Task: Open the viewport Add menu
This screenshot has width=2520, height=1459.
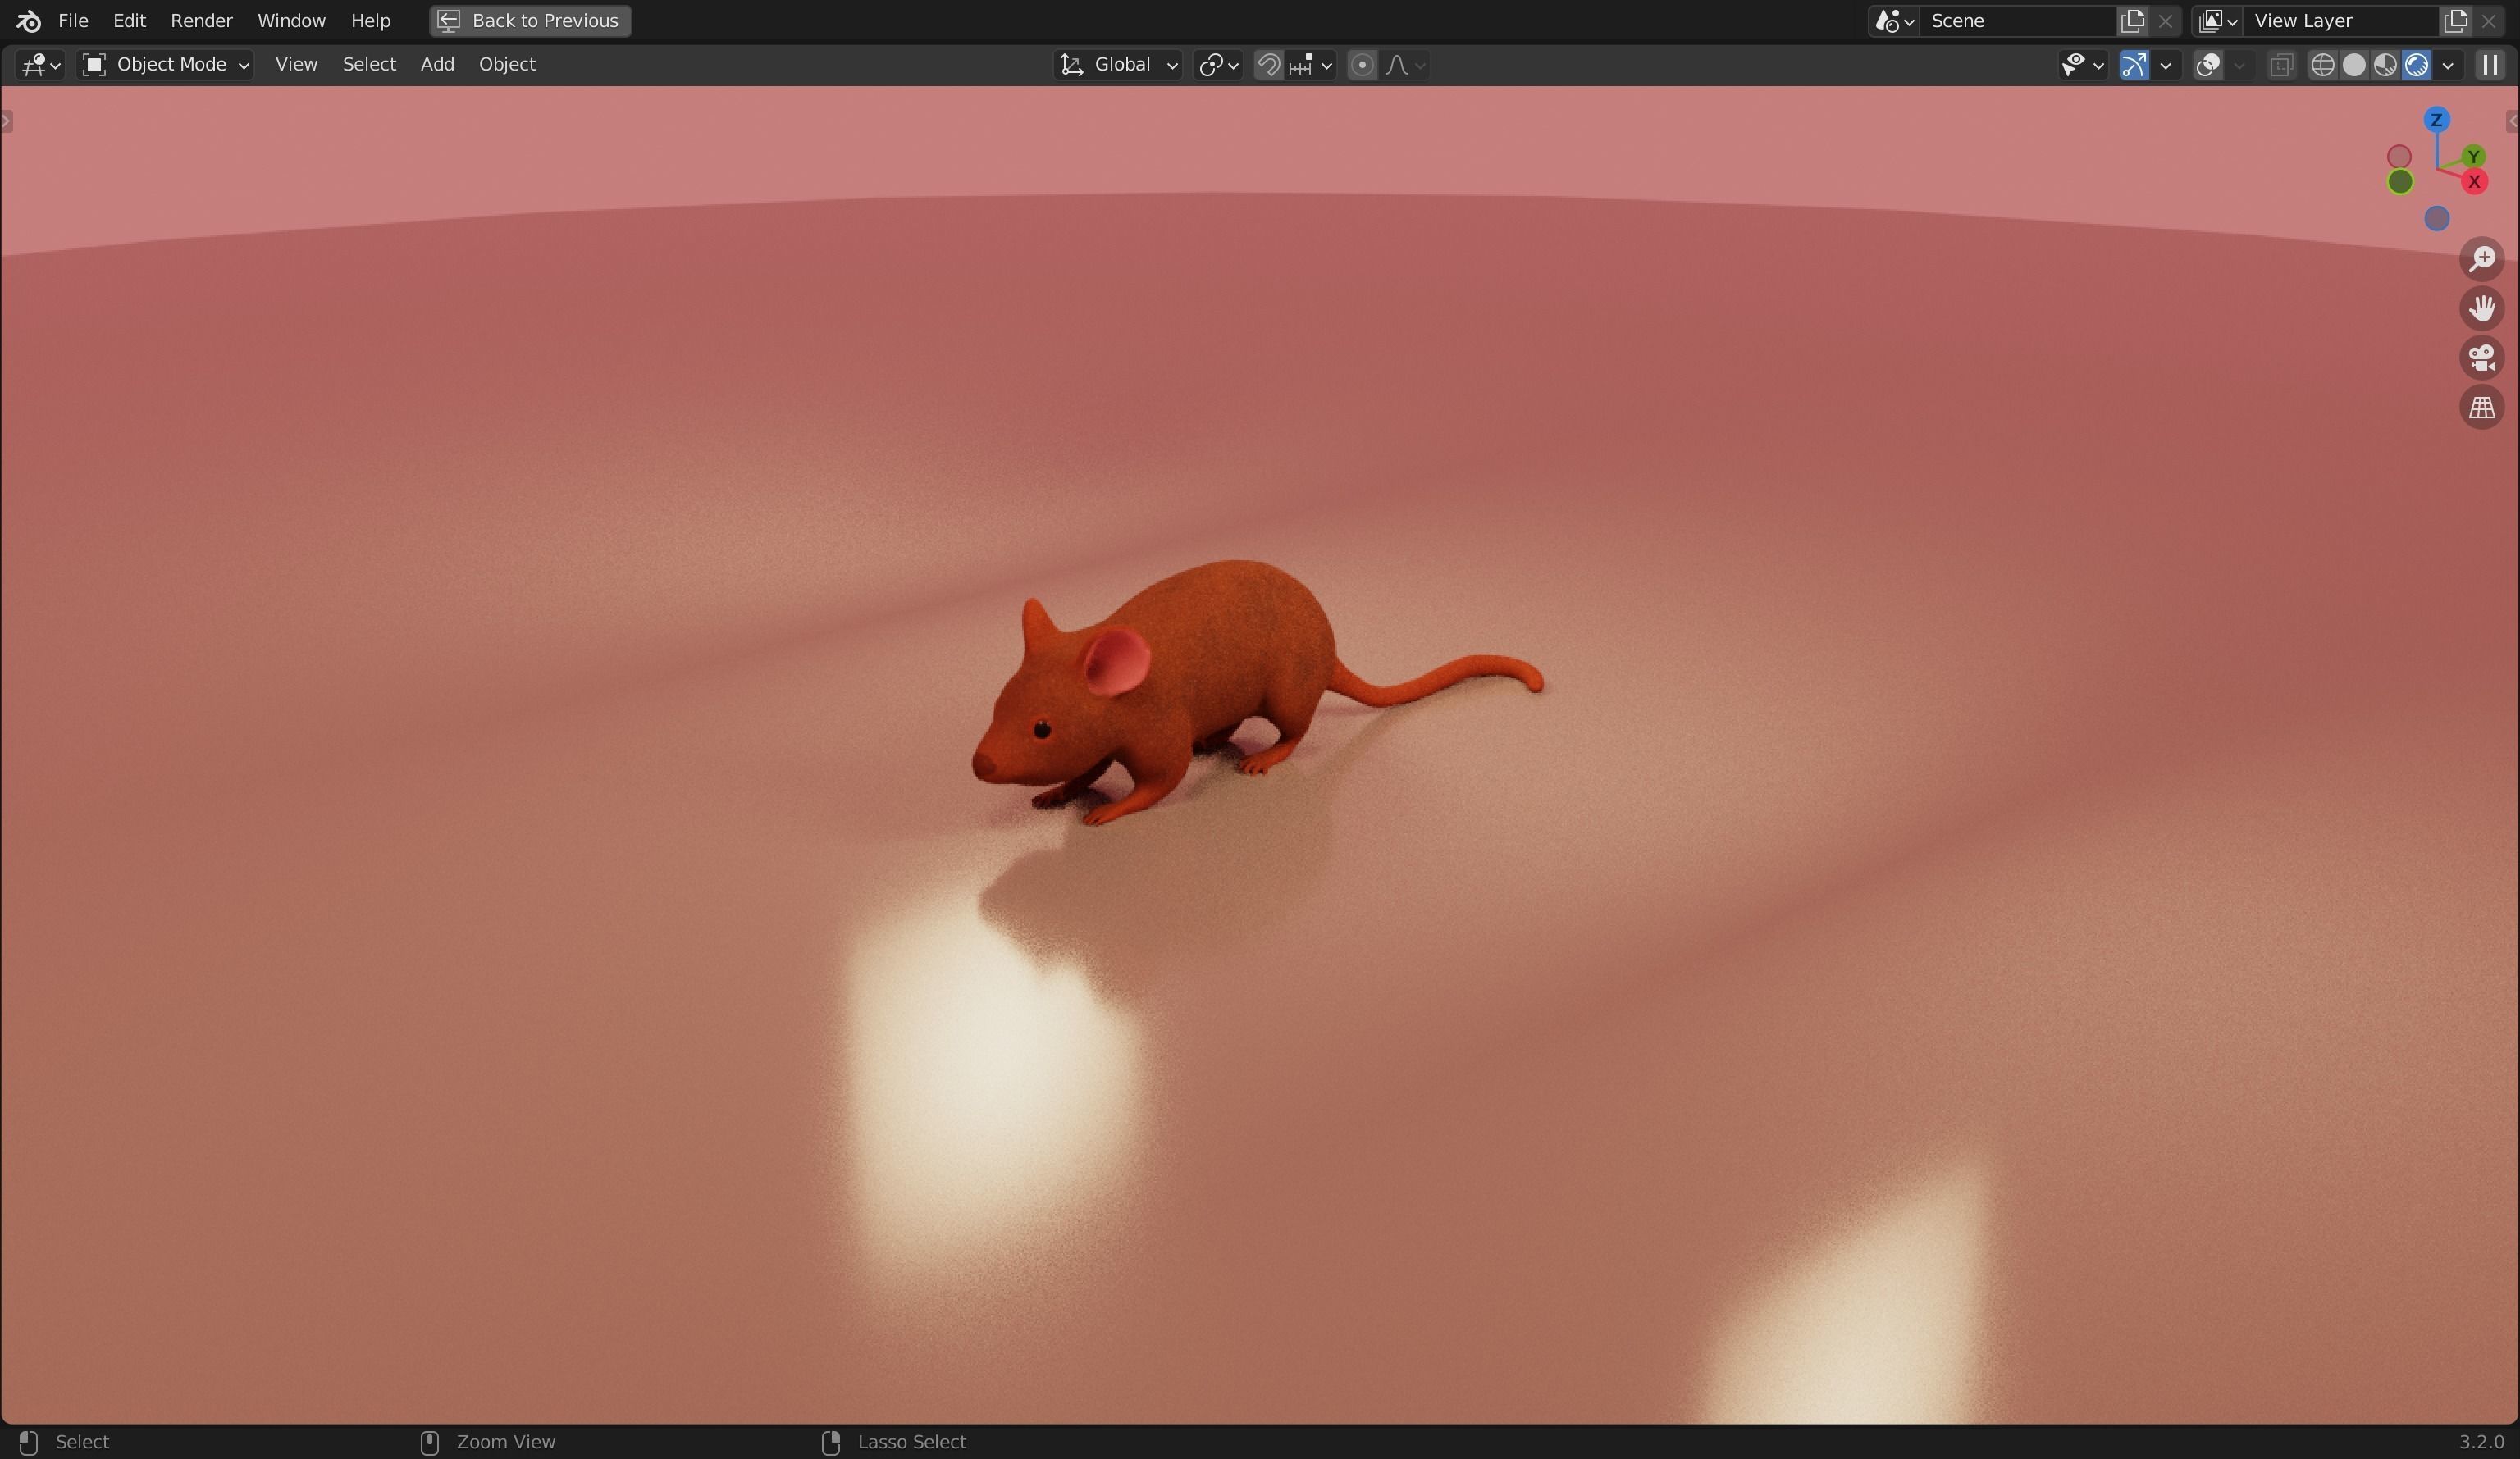Action: [437, 64]
